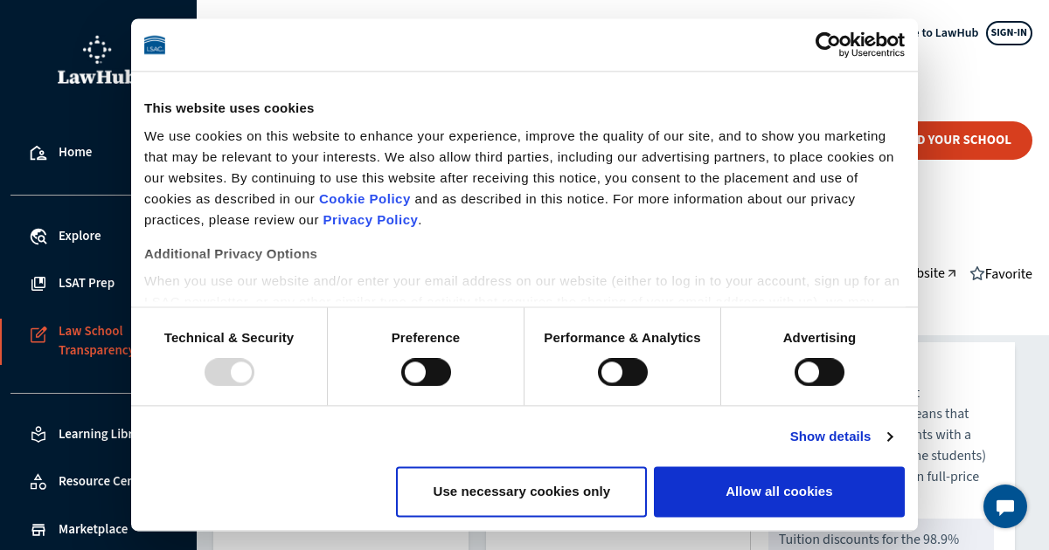
Task: Click the Resource Center shapes icon
Action: pyautogui.click(x=38, y=481)
